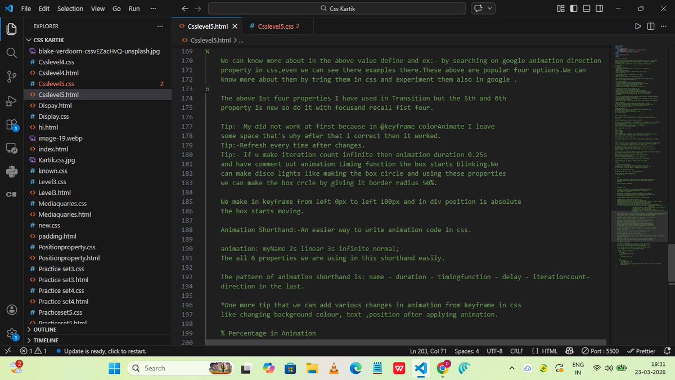Open the Split Editor icon

pyautogui.click(x=651, y=26)
